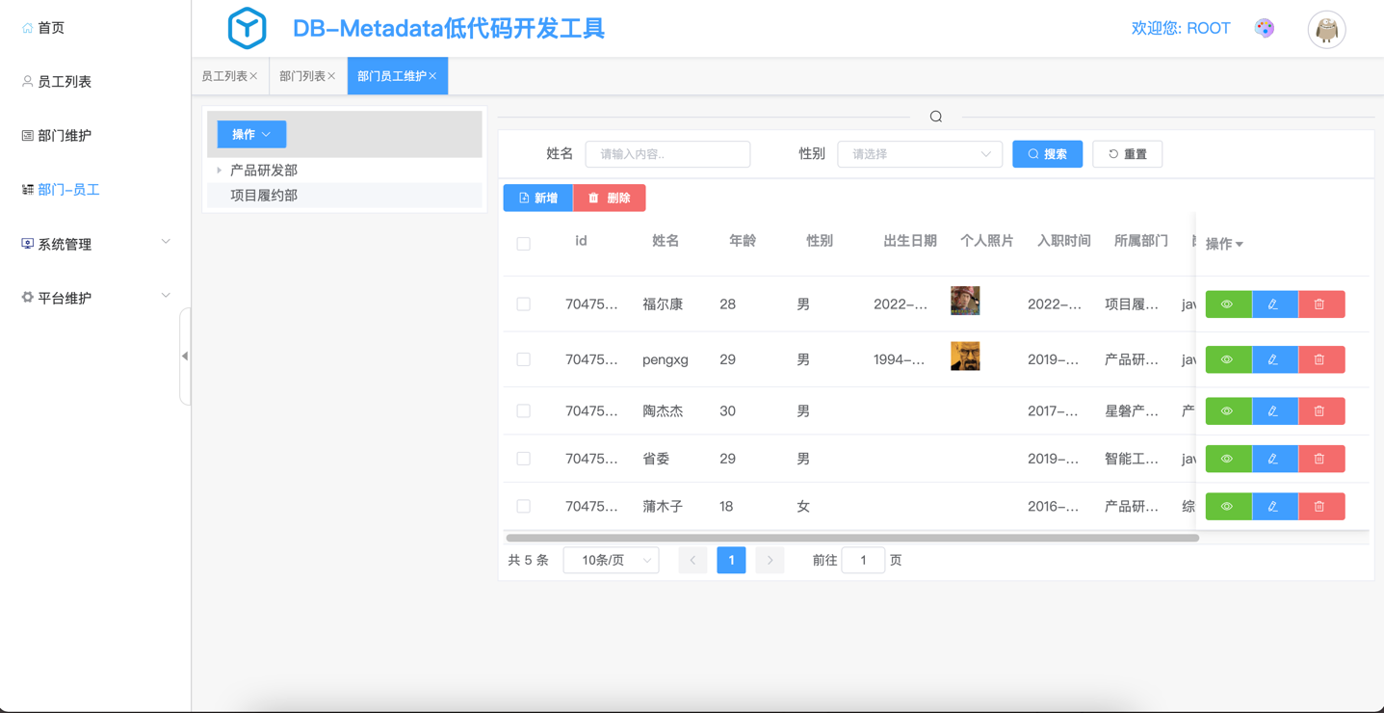
Task: Open the theme color palette icon
Action: 1265,29
